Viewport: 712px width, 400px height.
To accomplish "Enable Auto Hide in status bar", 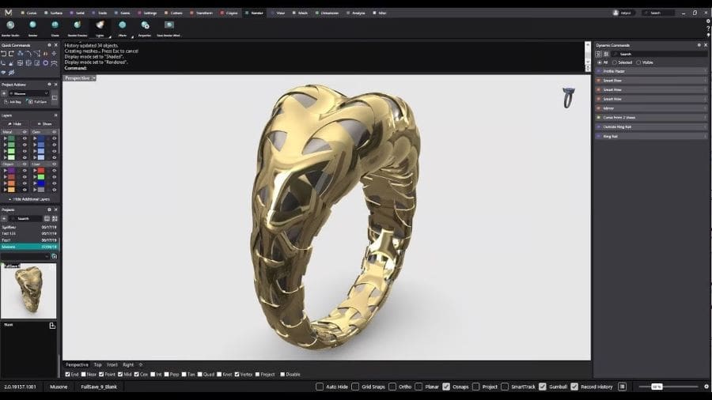I will (x=320, y=387).
